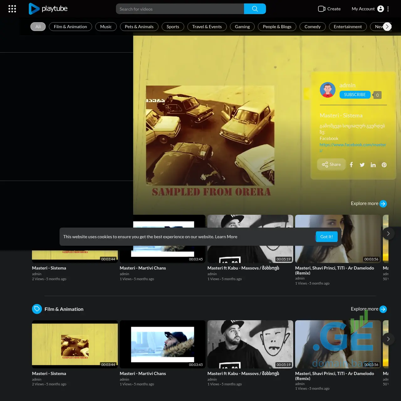
Task: Share video on LinkedIn icon
Action: (373, 165)
